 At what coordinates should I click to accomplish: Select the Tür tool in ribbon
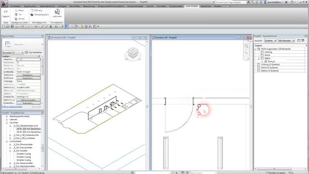tap(18, 14)
